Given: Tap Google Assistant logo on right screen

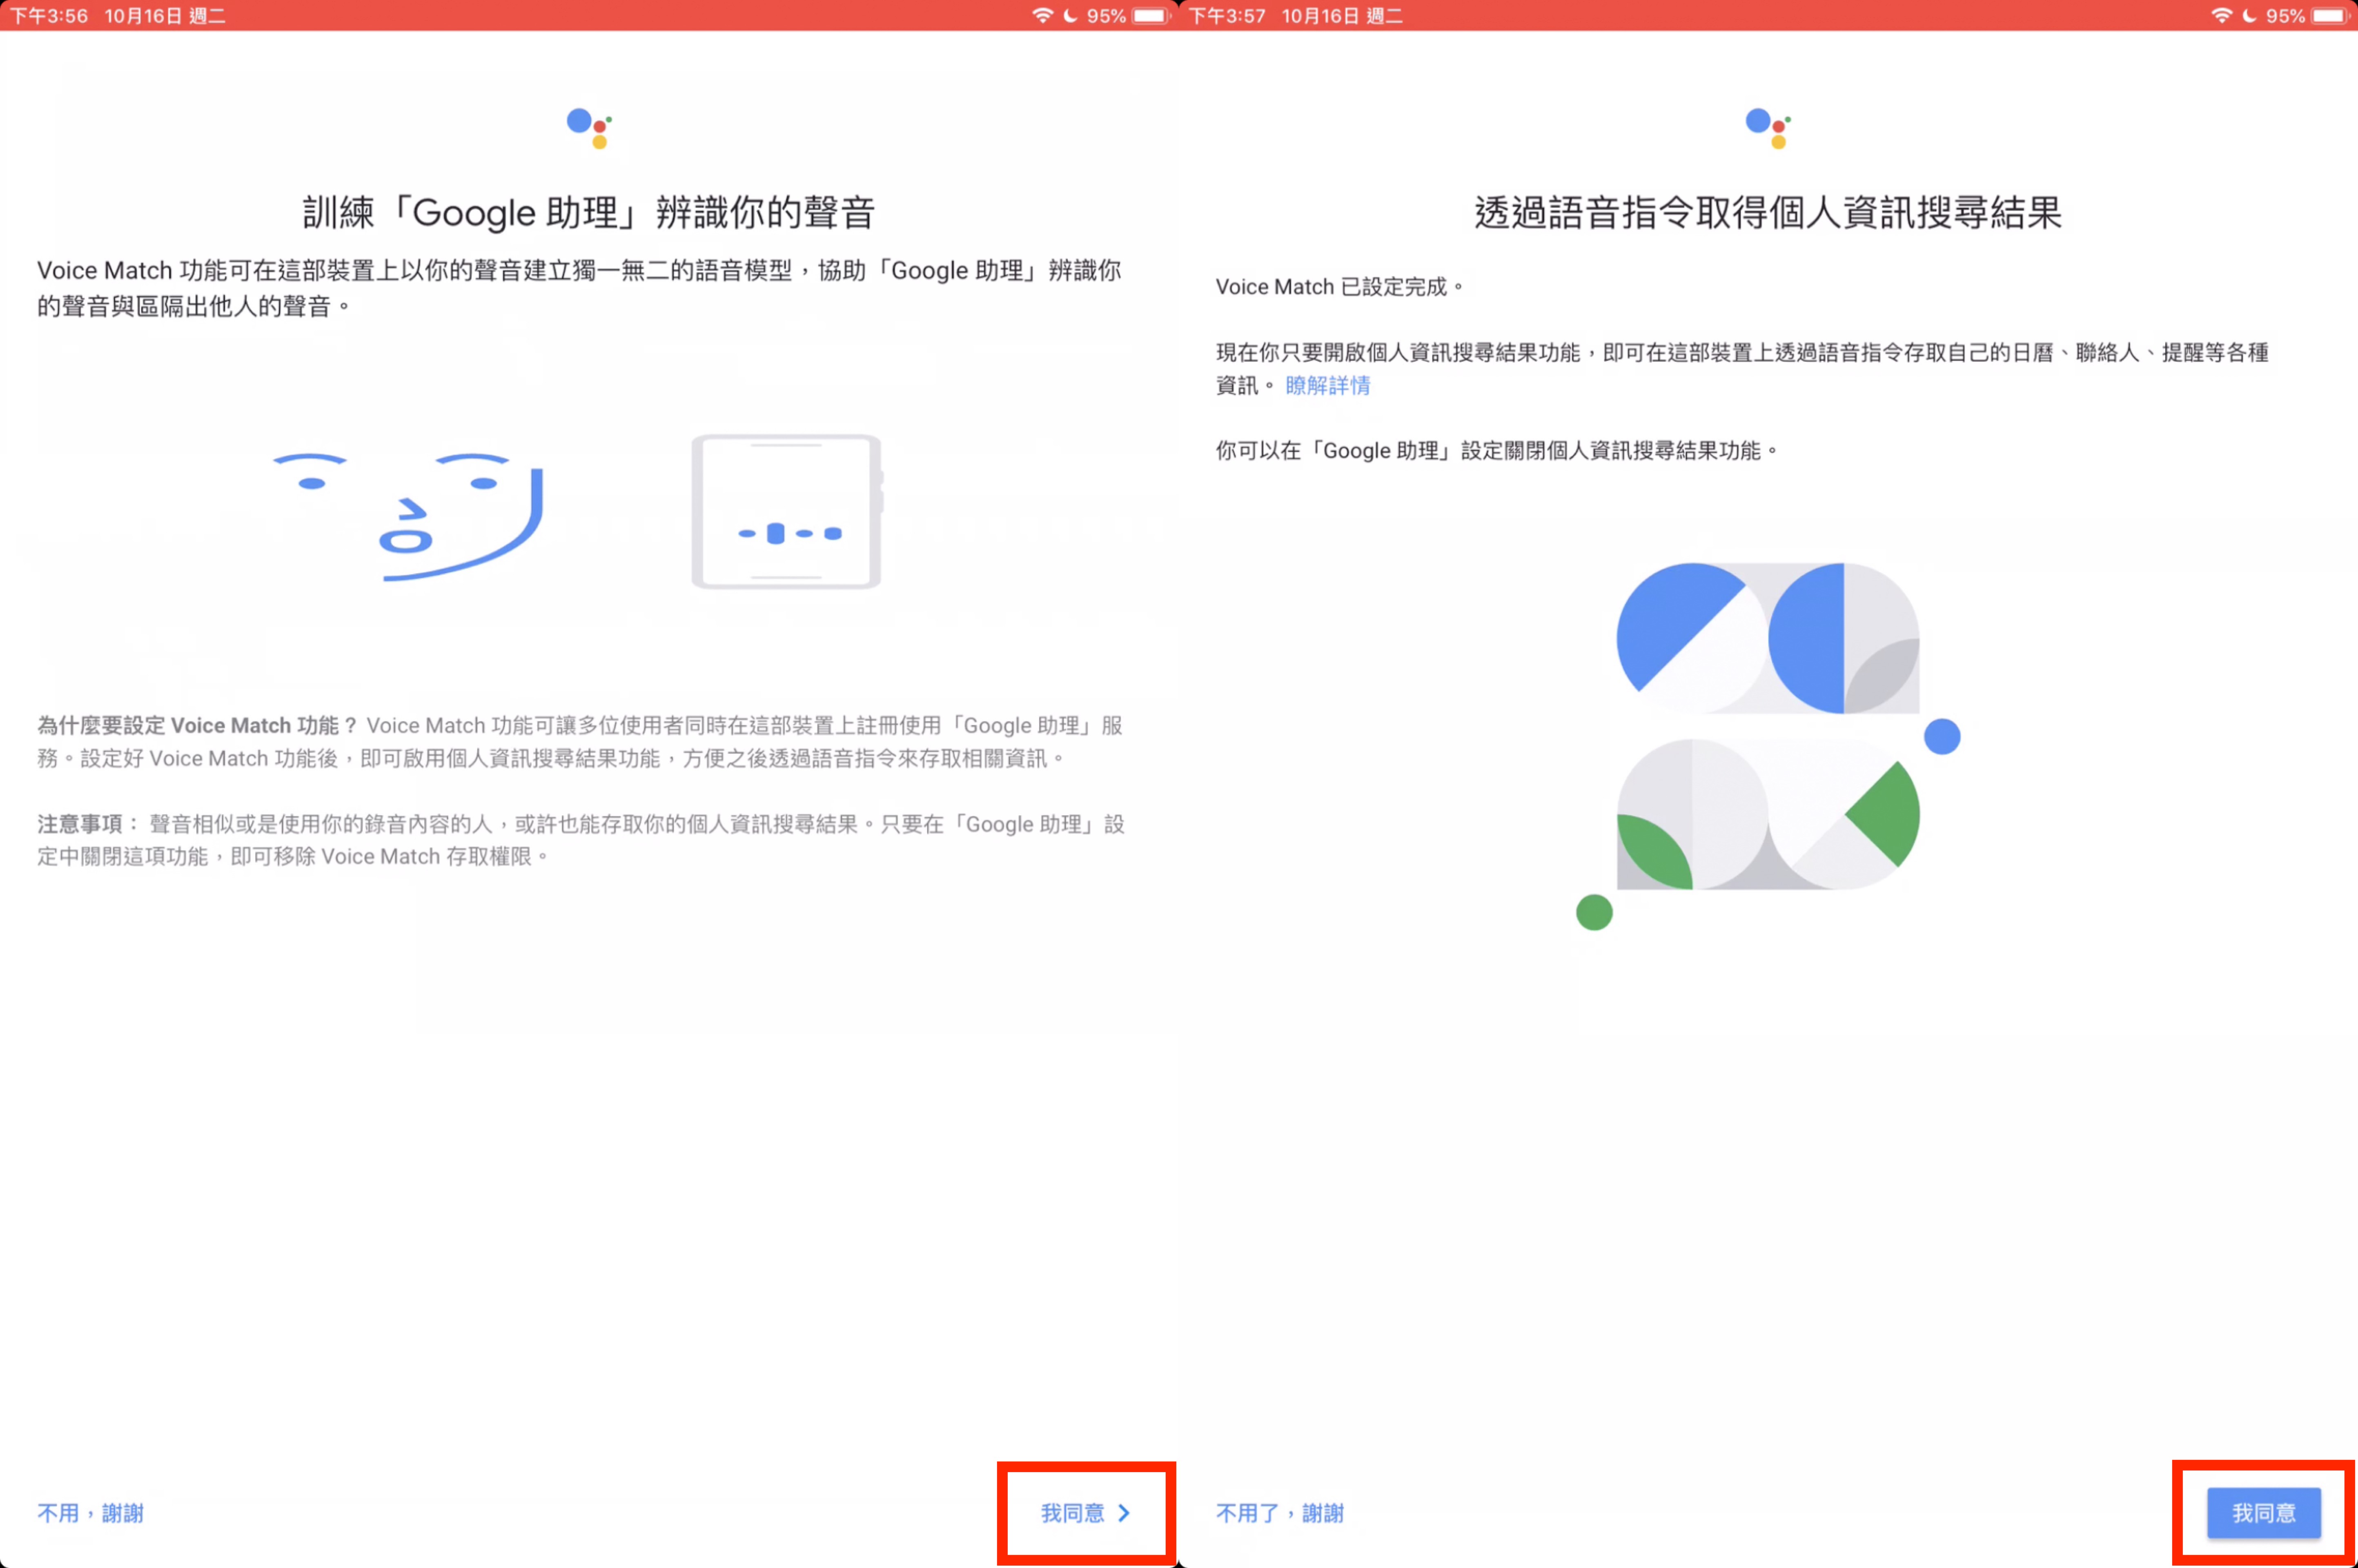Looking at the screenshot, I should pos(1768,128).
